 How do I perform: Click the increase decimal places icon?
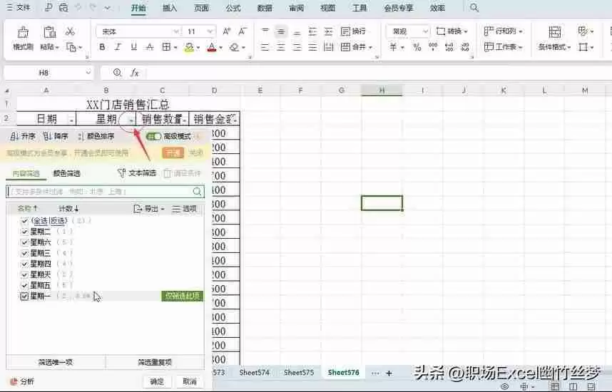449,47
